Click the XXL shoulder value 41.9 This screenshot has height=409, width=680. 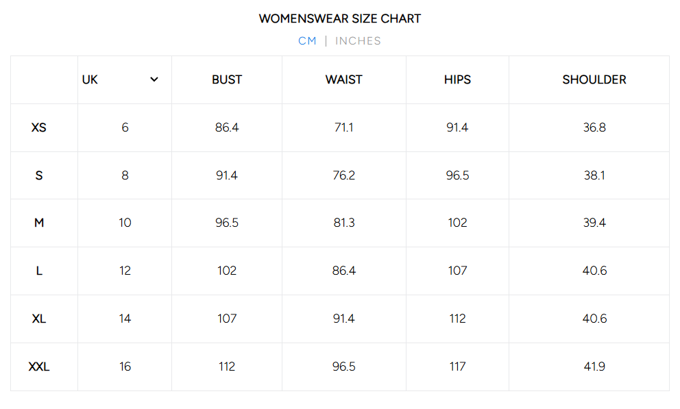[594, 367]
